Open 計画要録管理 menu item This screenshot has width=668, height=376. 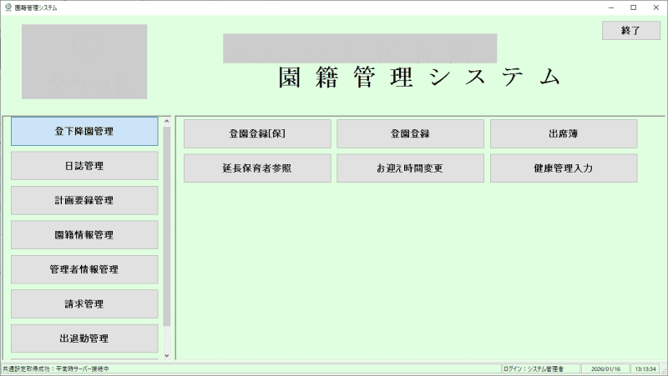[84, 200]
